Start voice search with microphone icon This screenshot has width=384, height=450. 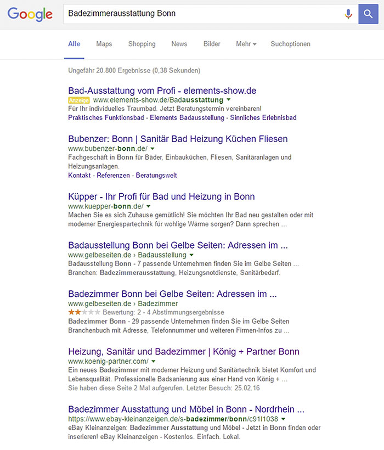coord(348,14)
